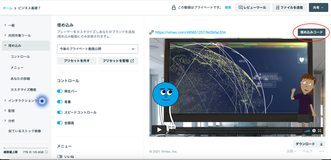
Task: Expand the 一般 sidebar section
Action: 11,25
